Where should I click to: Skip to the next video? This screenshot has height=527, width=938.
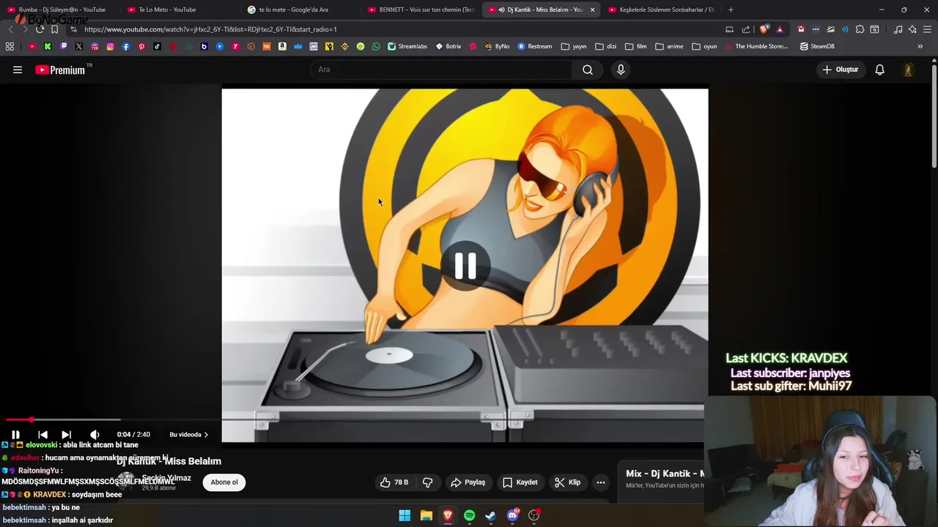66,435
